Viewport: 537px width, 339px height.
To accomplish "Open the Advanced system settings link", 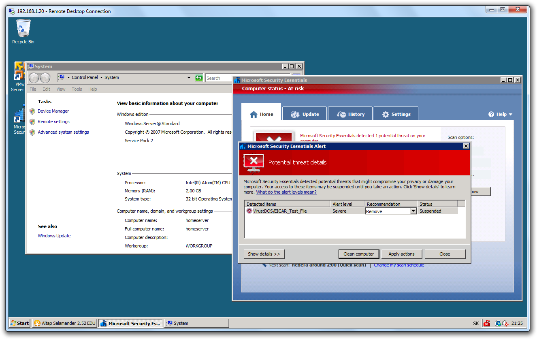I will [x=64, y=132].
